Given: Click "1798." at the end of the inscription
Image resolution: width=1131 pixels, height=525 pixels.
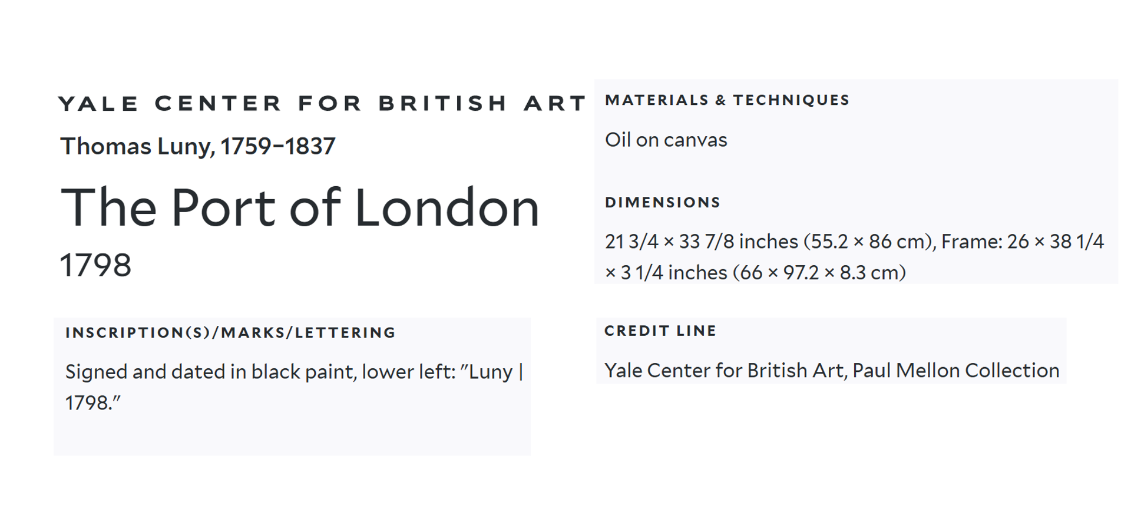Looking at the screenshot, I should [92, 403].
